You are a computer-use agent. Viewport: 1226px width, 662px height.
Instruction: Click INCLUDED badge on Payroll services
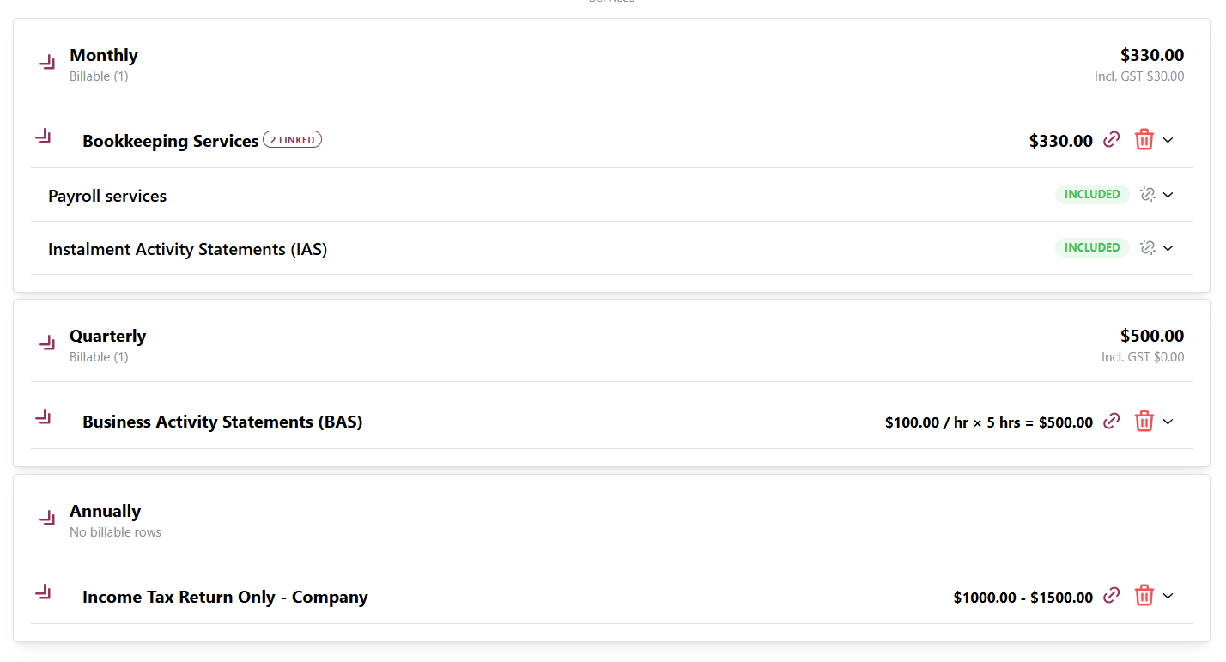[1092, 195]
